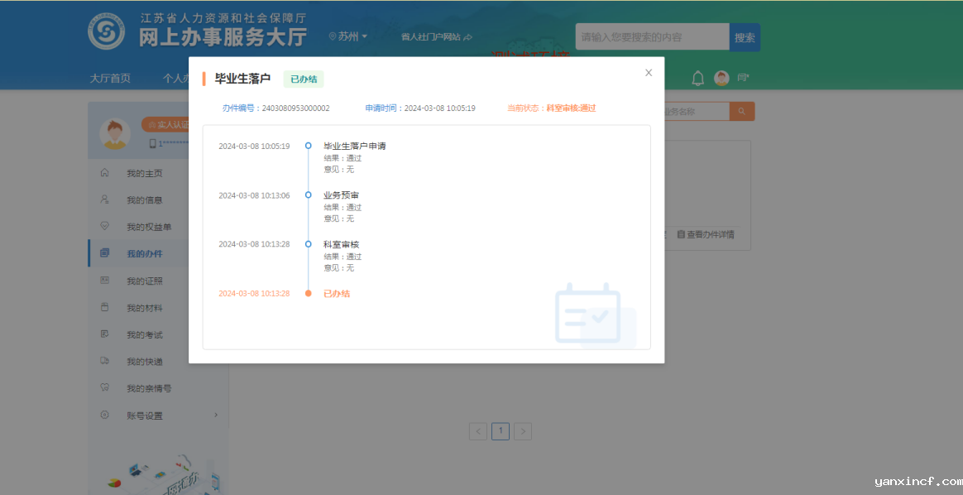The height and width of the screenshot is (495, 963).
Task: Go to previous page arrow
Action: pos(478,431)
